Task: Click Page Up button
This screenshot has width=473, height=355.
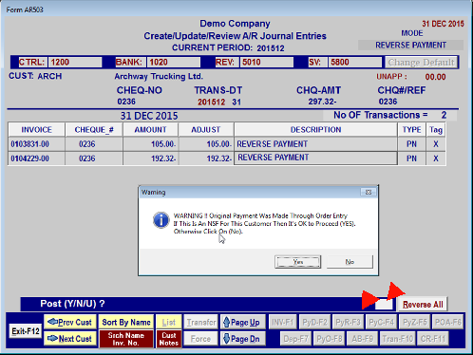Action: click(242, 322)
